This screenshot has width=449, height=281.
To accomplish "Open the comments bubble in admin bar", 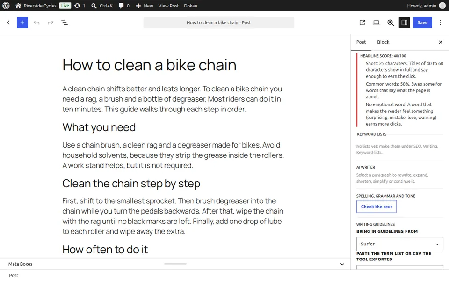I will (x=124, y=6).
